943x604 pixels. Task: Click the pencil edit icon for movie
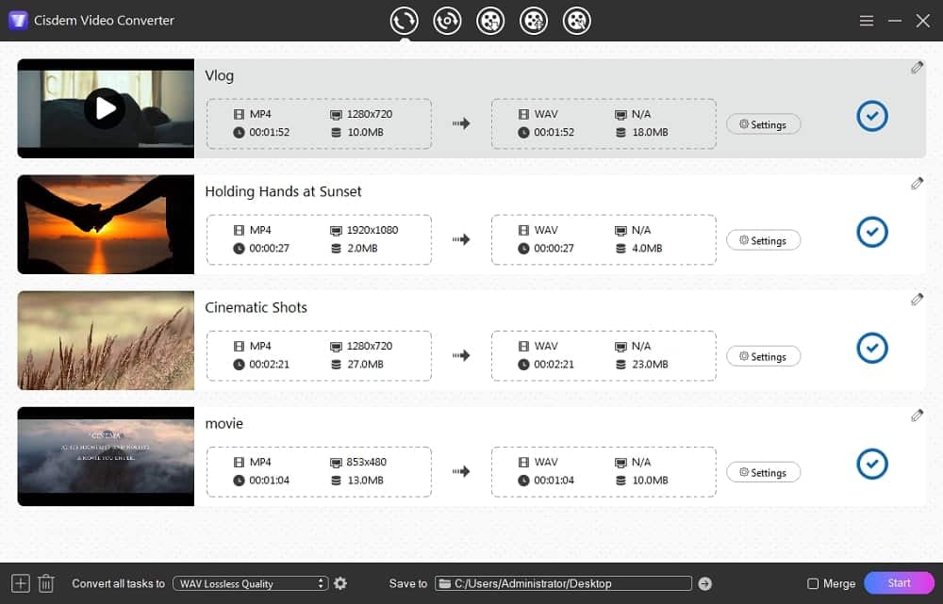[917, 416]
